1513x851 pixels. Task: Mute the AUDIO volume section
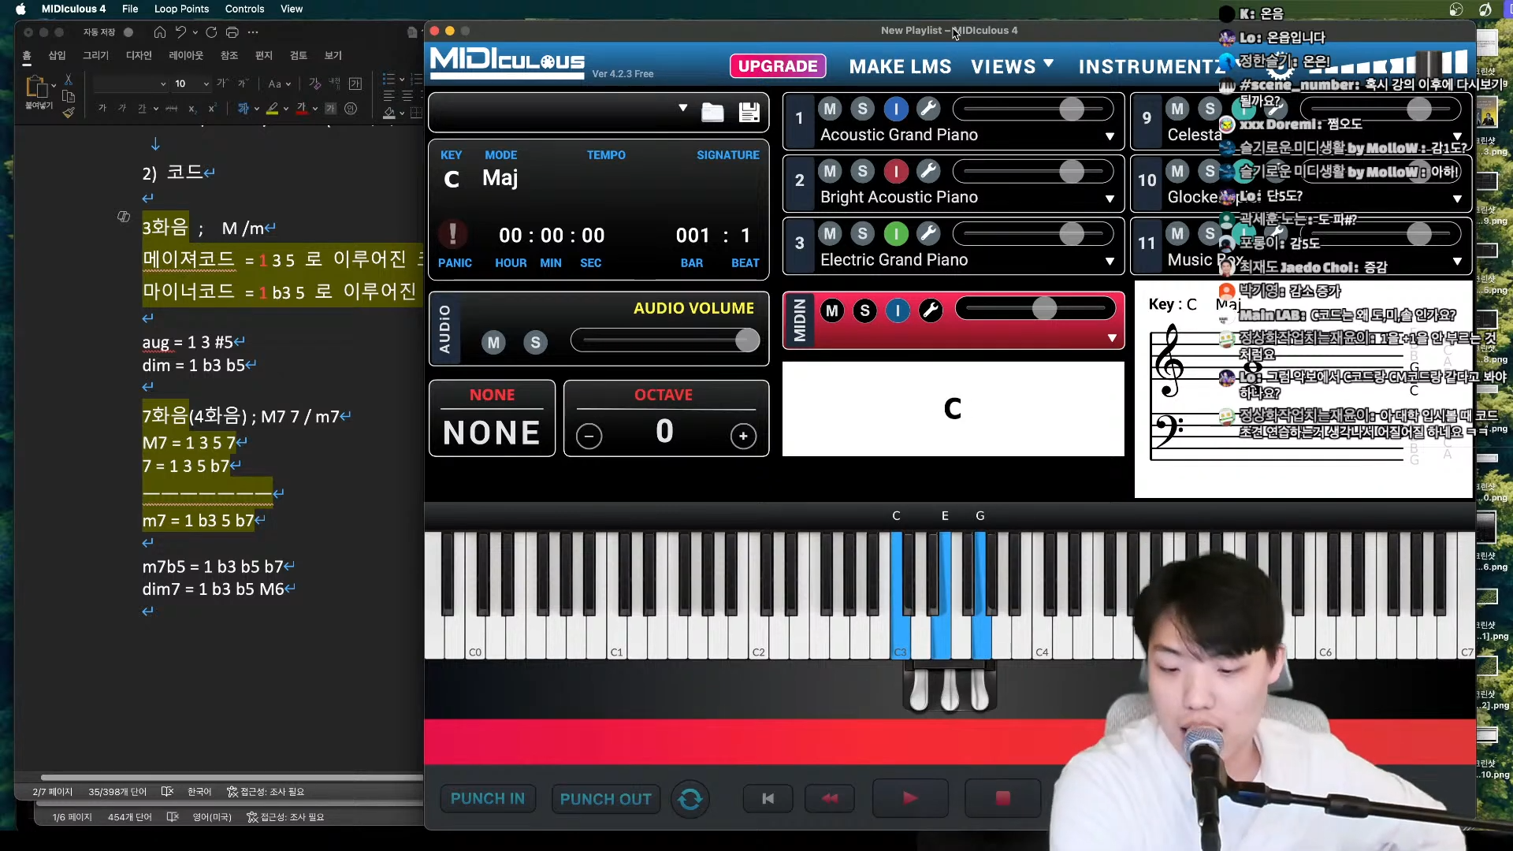click(x=493, y=342)
